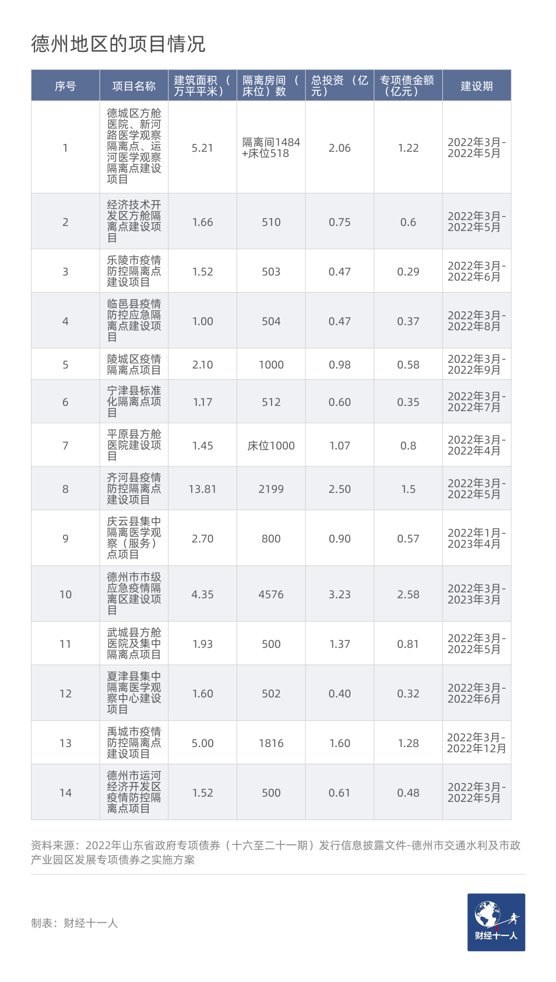Click the 制表：财经十一人 credit text
The image size is (556, 982).
pyautogui.click(x=75, y=923)
